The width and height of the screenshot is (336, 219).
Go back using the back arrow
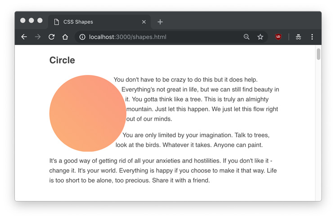[24, 37]
